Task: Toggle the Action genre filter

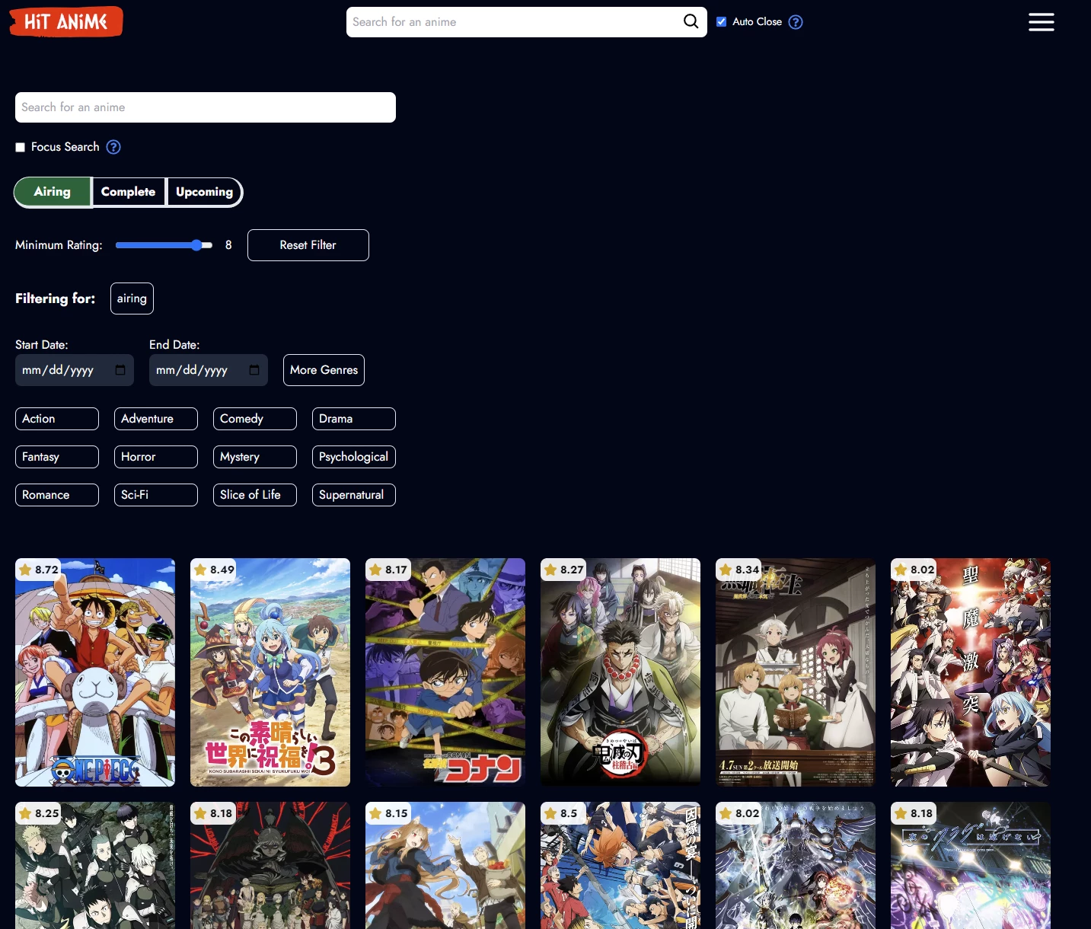Action: pos(57,419)
